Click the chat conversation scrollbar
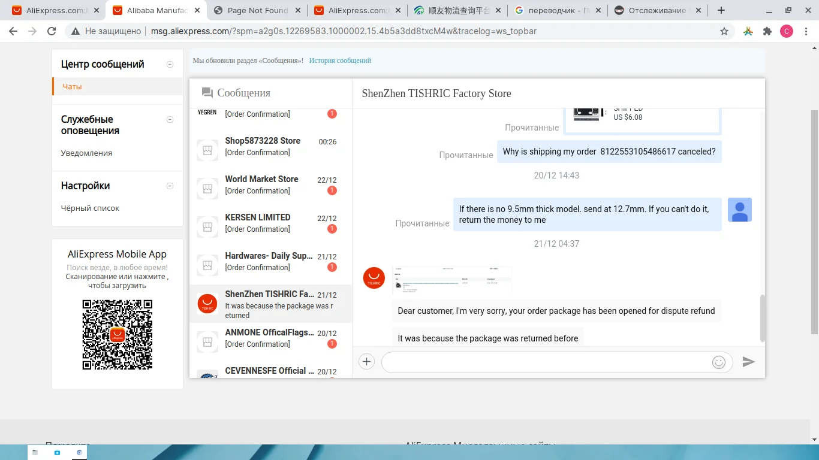 763,317
